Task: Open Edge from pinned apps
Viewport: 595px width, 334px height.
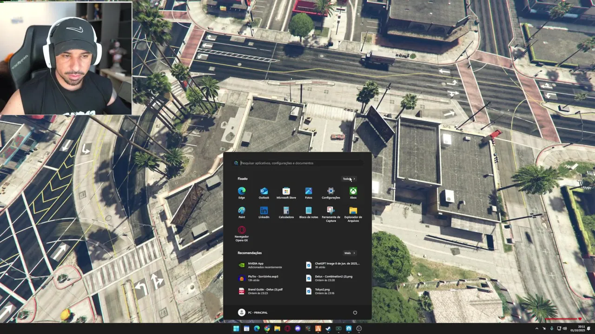Action: 242,193
